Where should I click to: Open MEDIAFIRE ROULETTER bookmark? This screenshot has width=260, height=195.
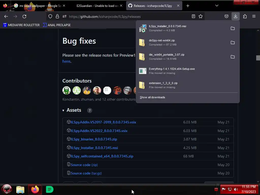coord(21,25)
